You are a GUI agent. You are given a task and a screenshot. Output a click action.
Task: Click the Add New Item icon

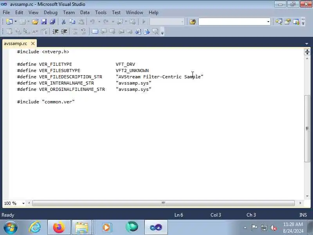22,22
